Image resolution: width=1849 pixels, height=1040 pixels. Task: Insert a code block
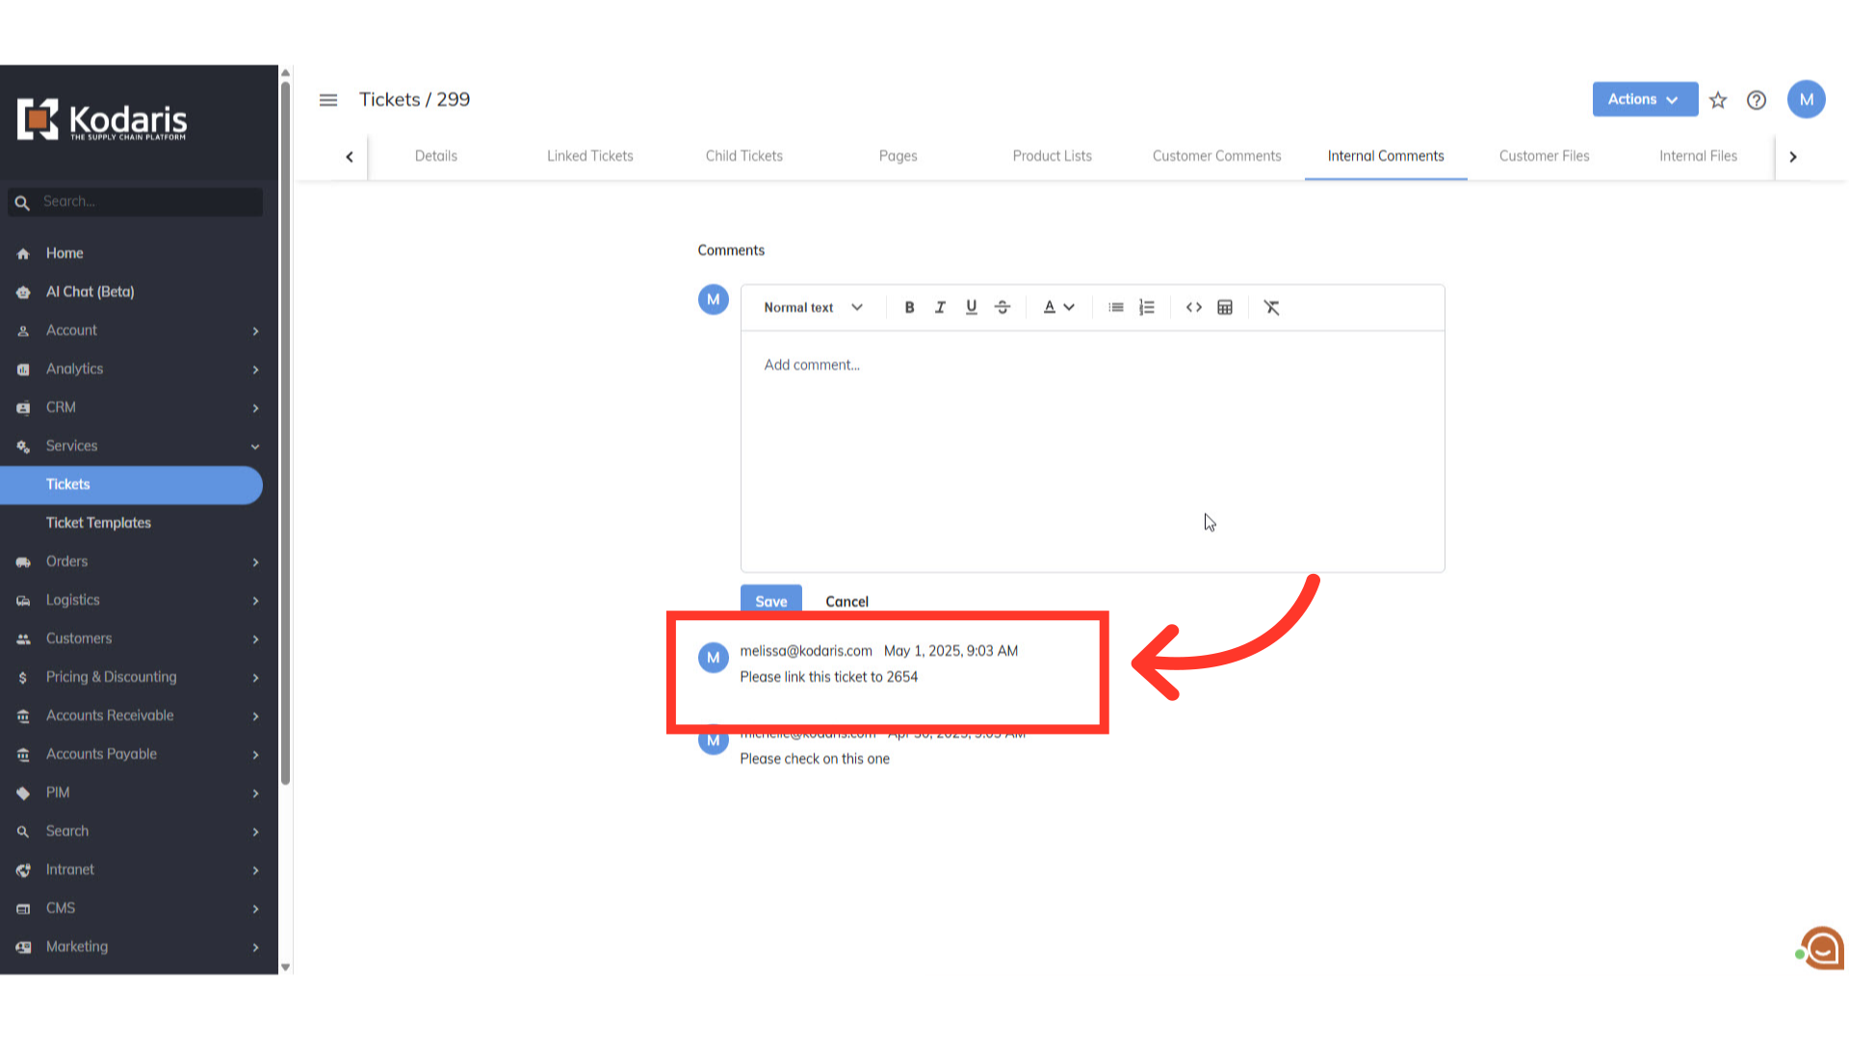pos(1194,307)
